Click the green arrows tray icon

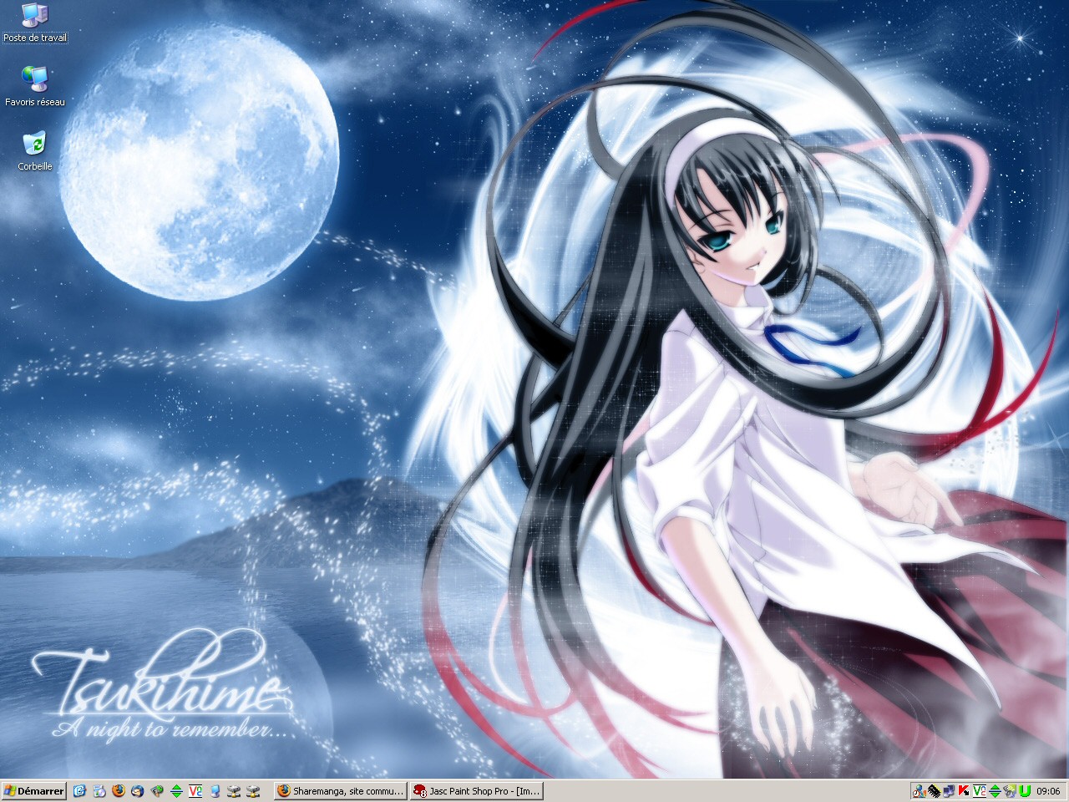(995, 790)
